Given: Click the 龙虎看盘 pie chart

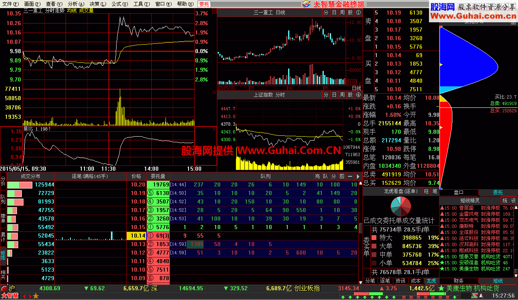Looking at the screenshot, I should 401,206.
